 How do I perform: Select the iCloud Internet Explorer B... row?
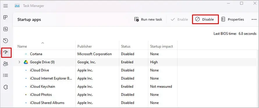(x=51, y=78)
